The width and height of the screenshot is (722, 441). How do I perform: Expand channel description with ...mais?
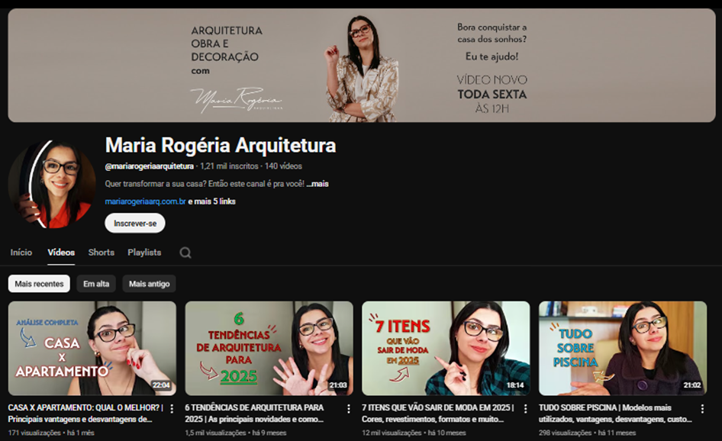[317, 184]
